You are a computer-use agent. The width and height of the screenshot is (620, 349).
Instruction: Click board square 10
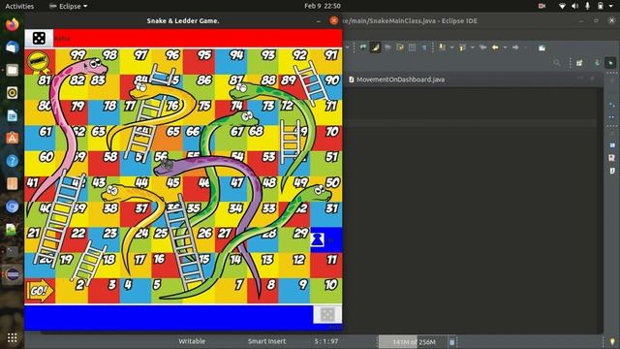click(326, 291)
